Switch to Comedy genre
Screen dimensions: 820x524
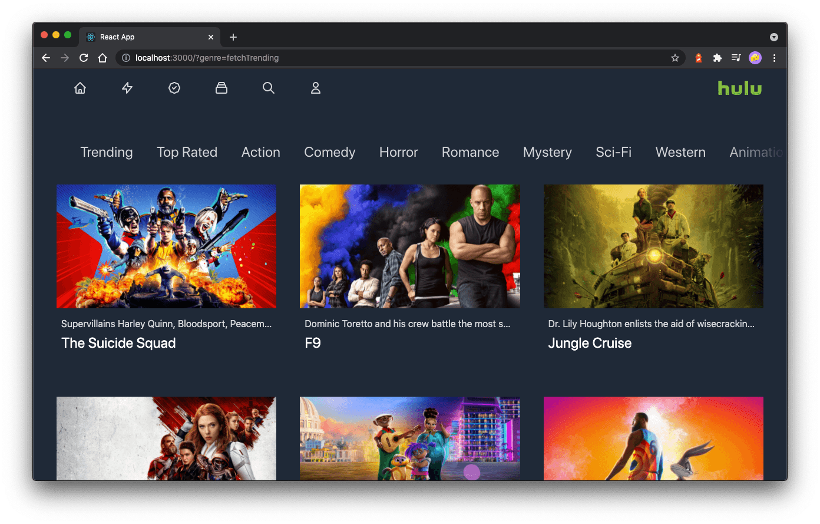(330, 152)
